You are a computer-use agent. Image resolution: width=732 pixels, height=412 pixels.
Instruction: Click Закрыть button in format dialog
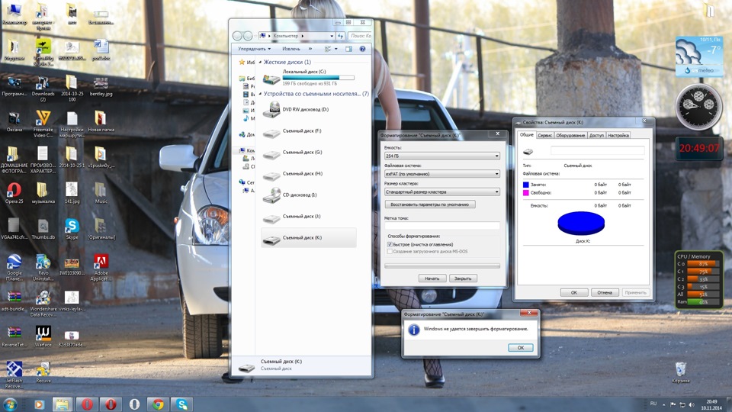(463, 278)
